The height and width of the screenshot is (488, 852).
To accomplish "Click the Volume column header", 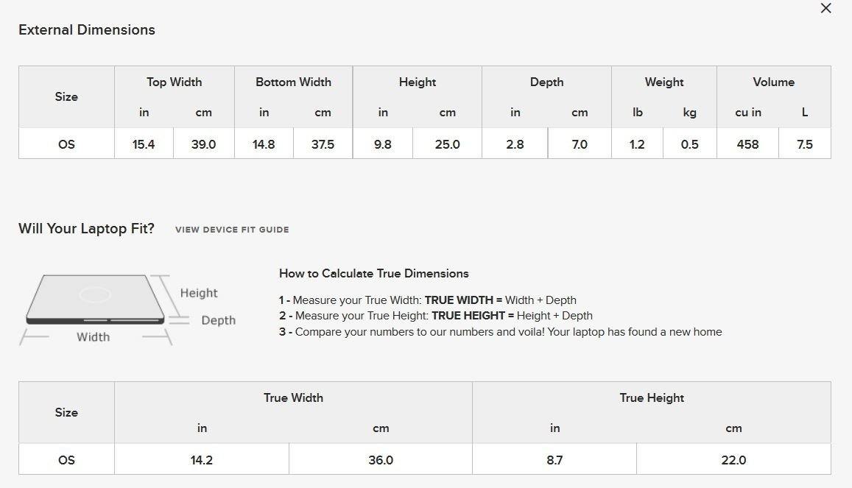I will click(x=773, y=82).
